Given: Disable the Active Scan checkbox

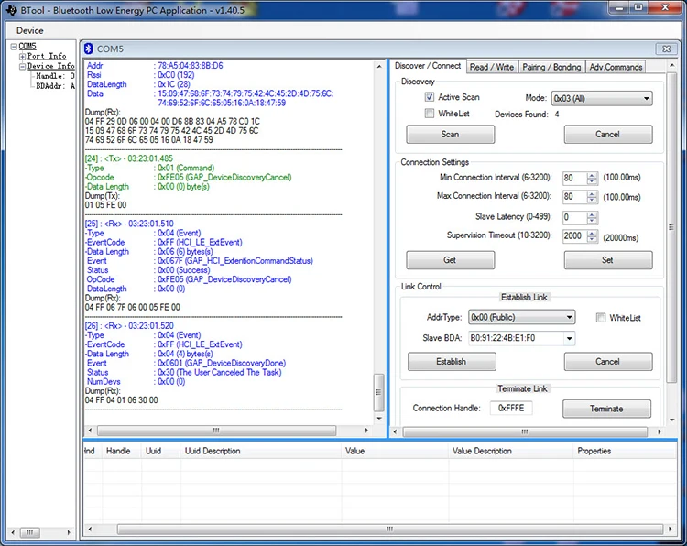Looking at the screenshot, I should click(430, 97).
